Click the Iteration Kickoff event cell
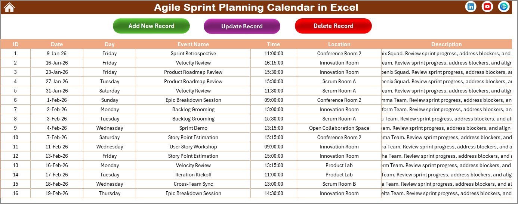Image resolution: width=518 pixels, height=204 pixels. (x=193, y=175)
